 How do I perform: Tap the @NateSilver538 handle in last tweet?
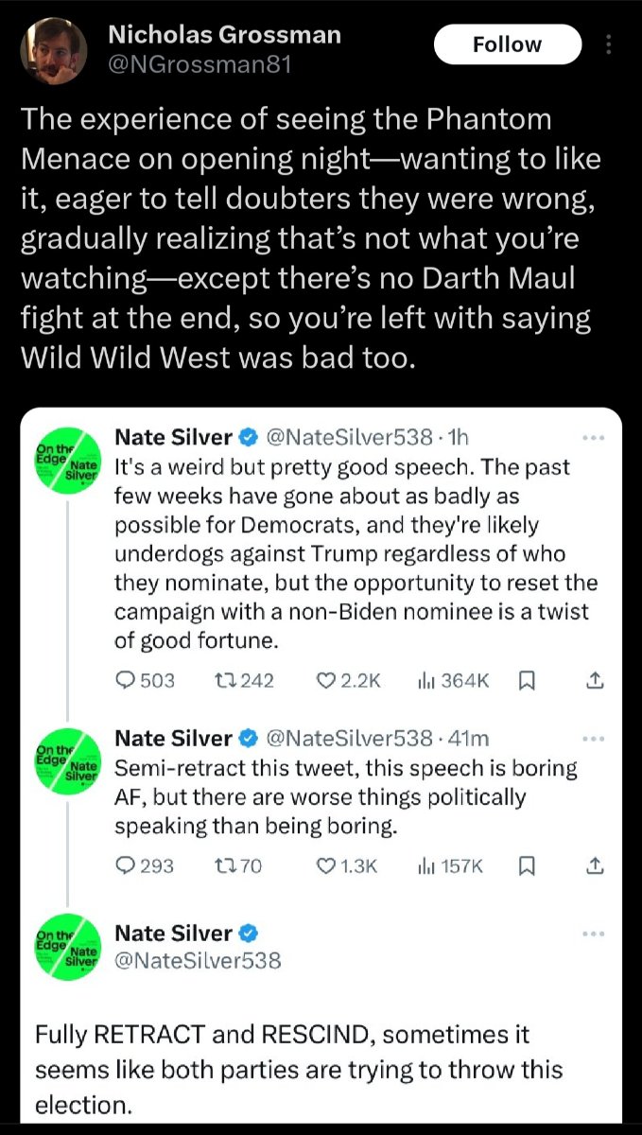click(198, 961)
